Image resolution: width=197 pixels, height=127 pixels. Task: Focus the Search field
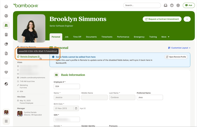(x=142, y=6)
